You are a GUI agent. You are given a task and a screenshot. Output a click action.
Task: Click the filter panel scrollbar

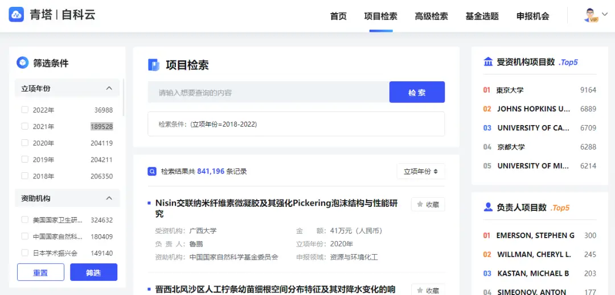click(124, 97)
